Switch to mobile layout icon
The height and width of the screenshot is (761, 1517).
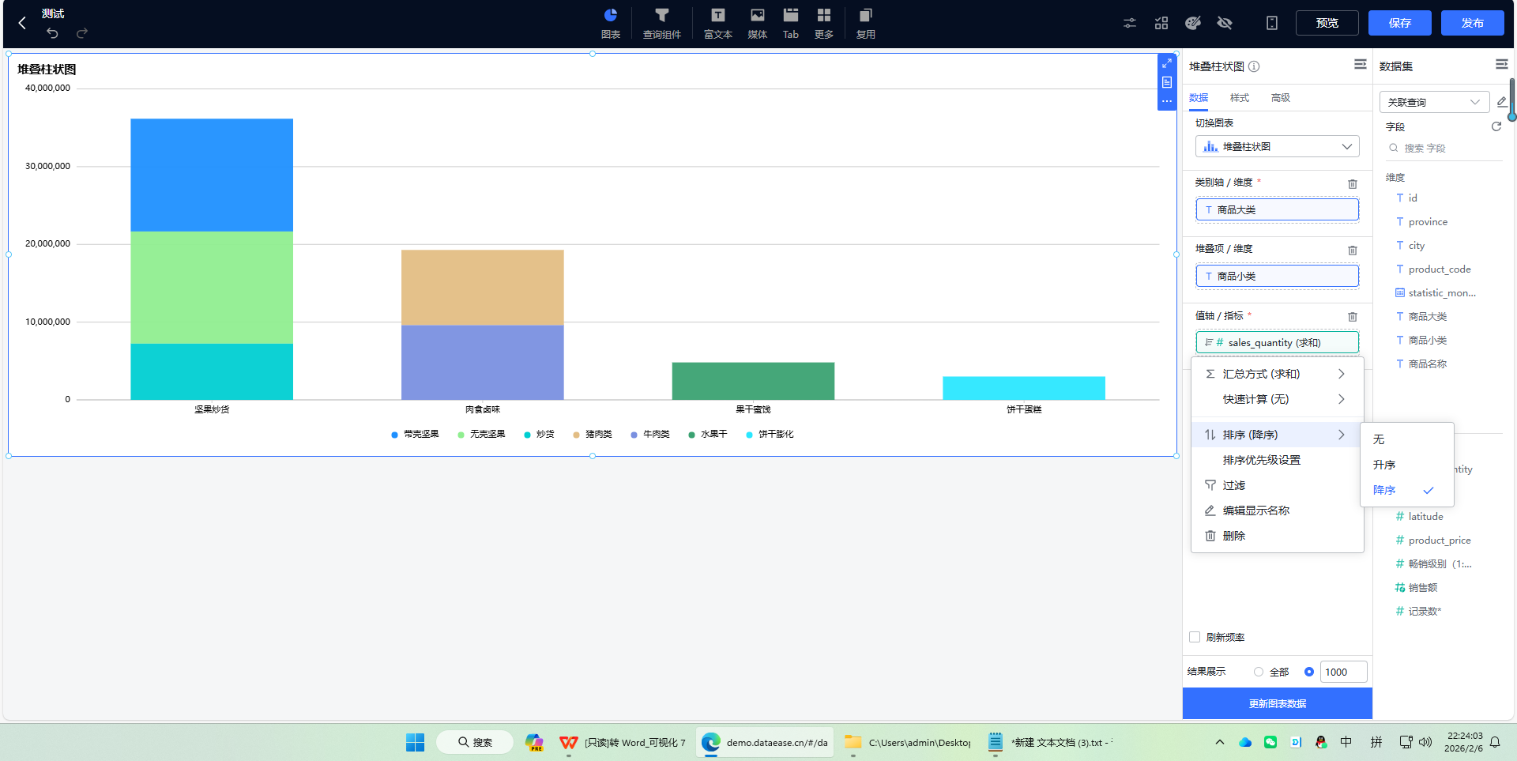click(x=1272, y=23)
